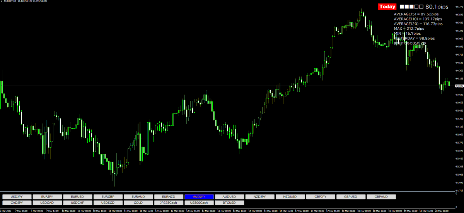Open the US500Cash index button
This screenshot has height=213, width=464.
pos(199,203)
